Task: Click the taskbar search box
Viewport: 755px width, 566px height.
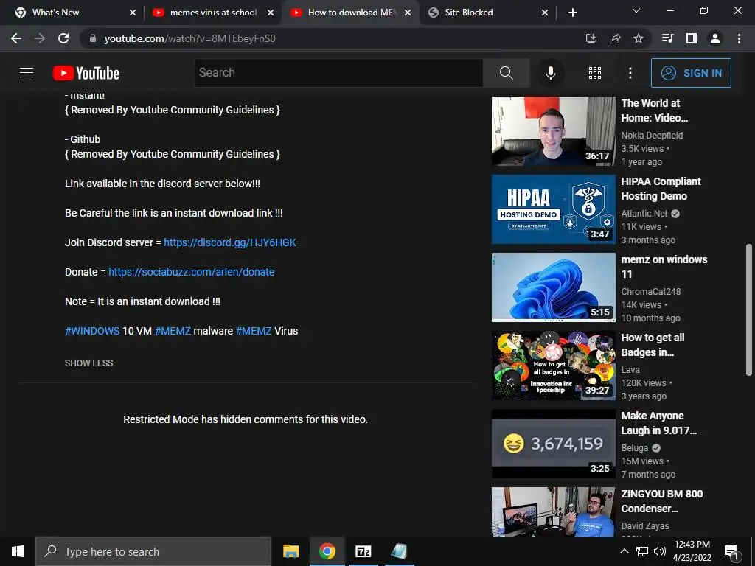Action: point(153,551)
